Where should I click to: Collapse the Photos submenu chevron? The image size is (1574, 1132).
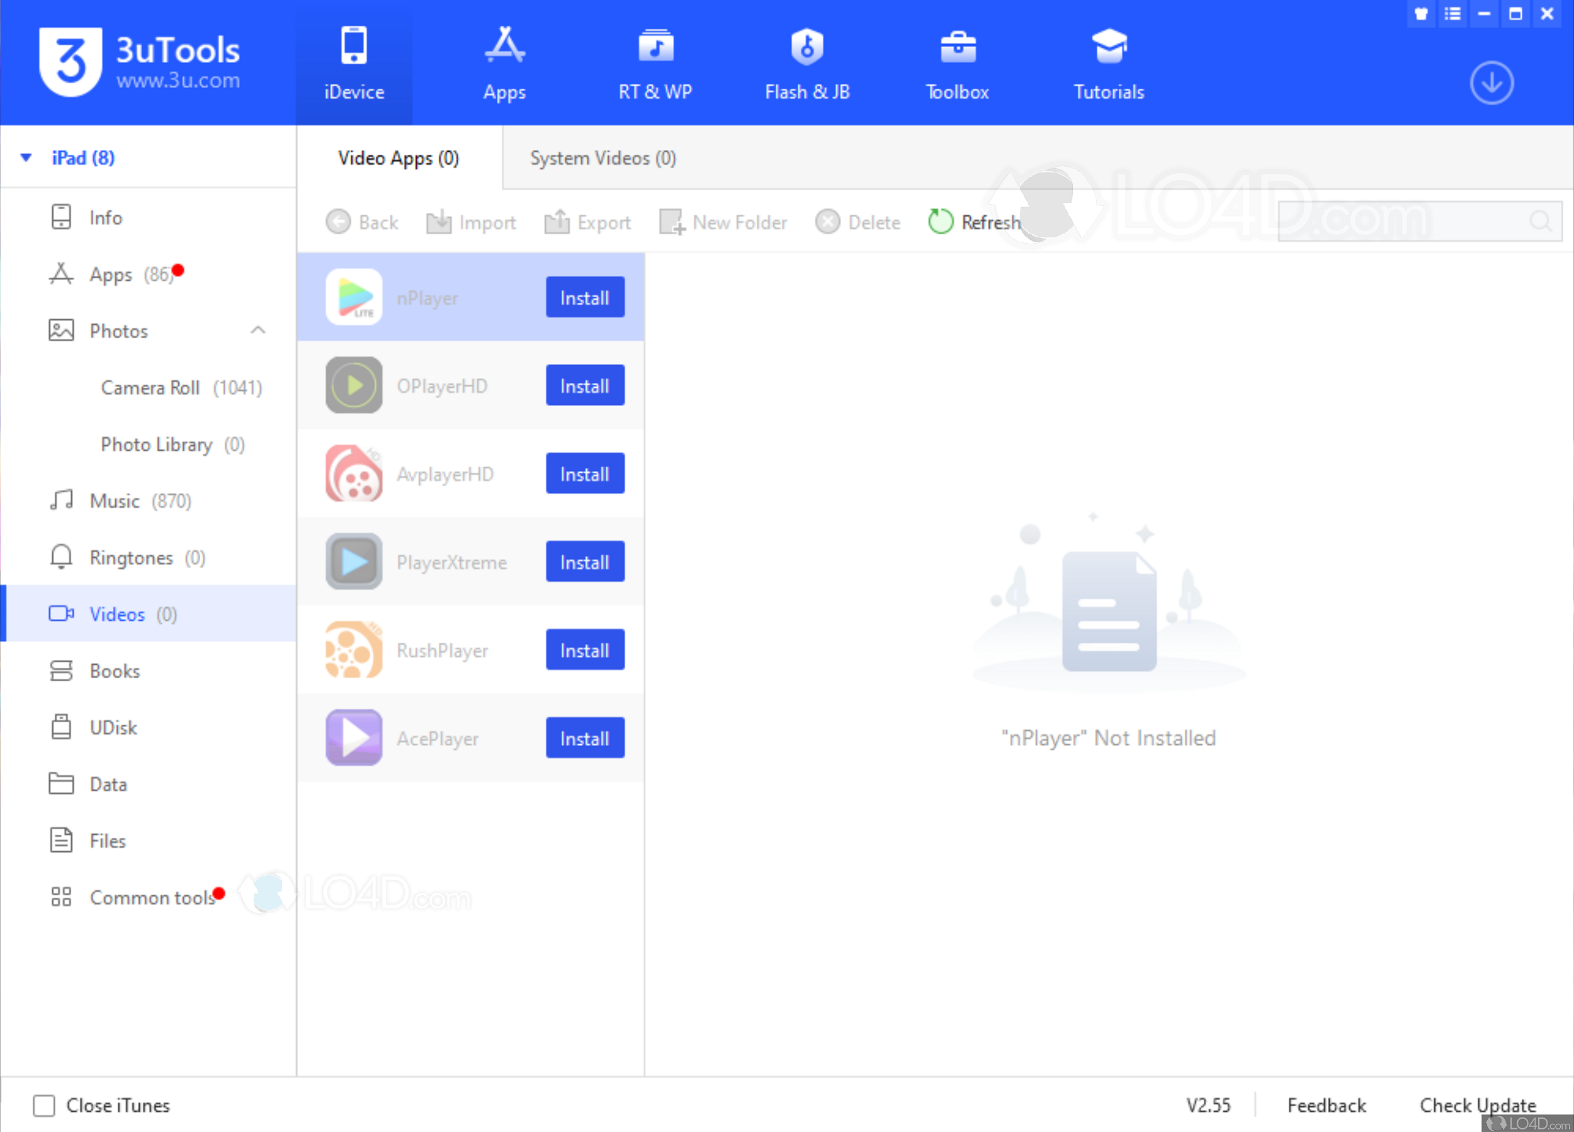pos(258,331)
